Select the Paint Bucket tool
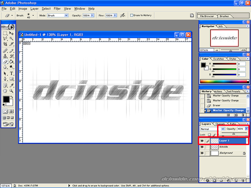The height and width of the screenshot is (188, 251). click(11, 61)
